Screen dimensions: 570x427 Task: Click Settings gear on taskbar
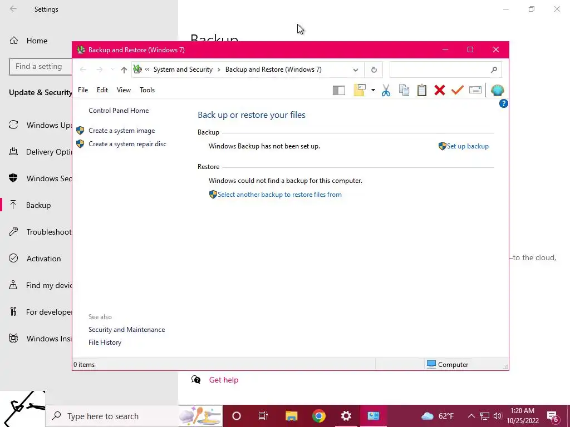pyautogui.click(x=346, y=416)
